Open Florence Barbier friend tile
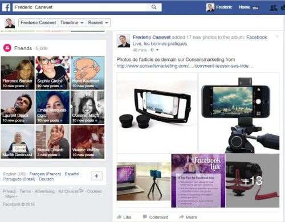The height and width of the screenshot is (222, 285). (x=18, y=73)
